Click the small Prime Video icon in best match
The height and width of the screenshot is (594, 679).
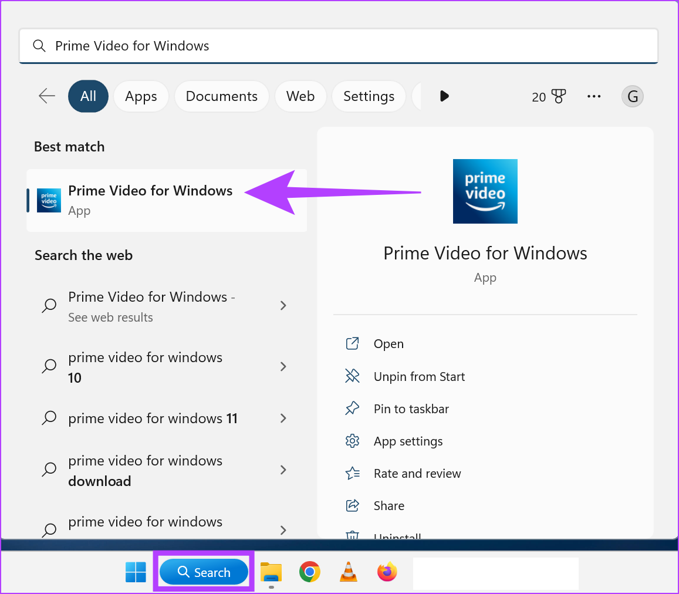[49, 201]
